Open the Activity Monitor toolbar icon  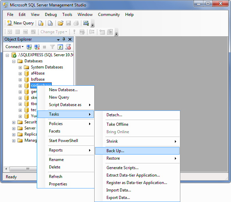(86, 23)
